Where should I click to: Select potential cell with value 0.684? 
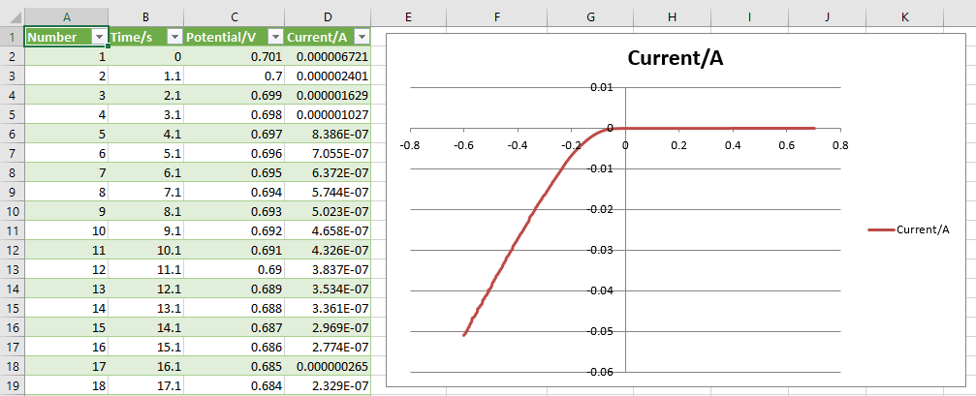point(234,385)
